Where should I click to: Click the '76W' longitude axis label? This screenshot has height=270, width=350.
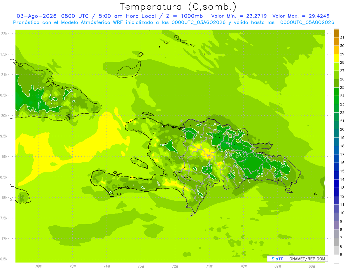pyautogui.click(x=38, y=266)
